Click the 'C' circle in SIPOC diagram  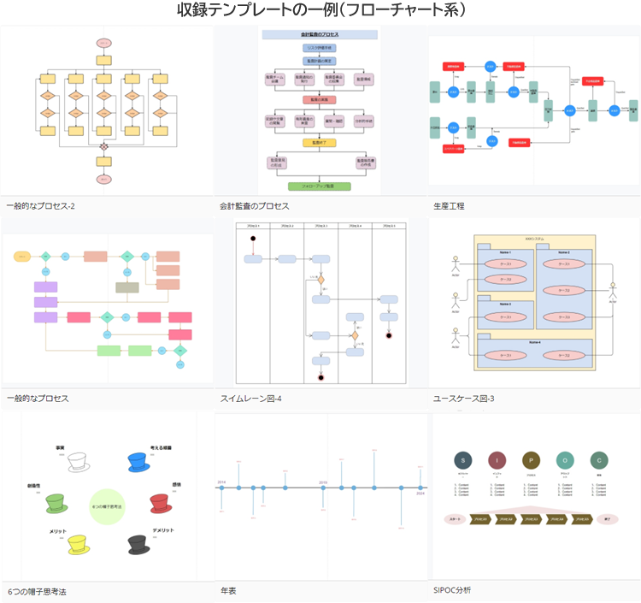coord(599,460)
